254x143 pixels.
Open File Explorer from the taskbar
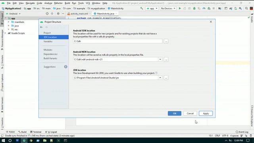click(45, 140)
